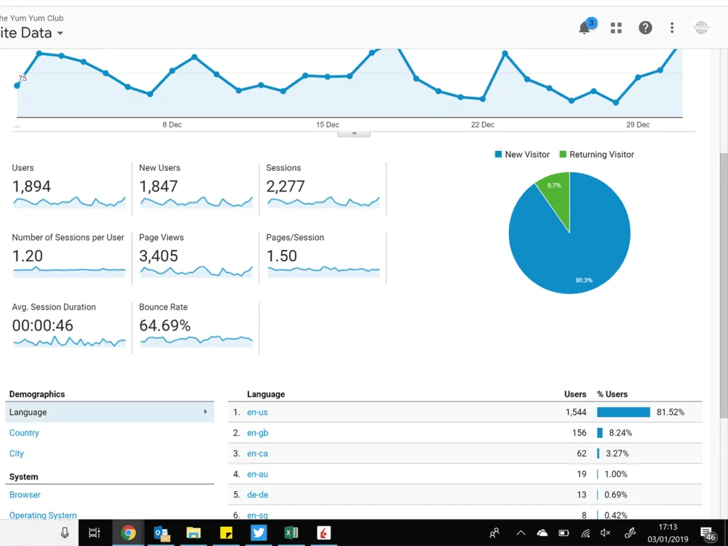
Task: Open Task View in the taskbar
Action: [x=95, y=533]
